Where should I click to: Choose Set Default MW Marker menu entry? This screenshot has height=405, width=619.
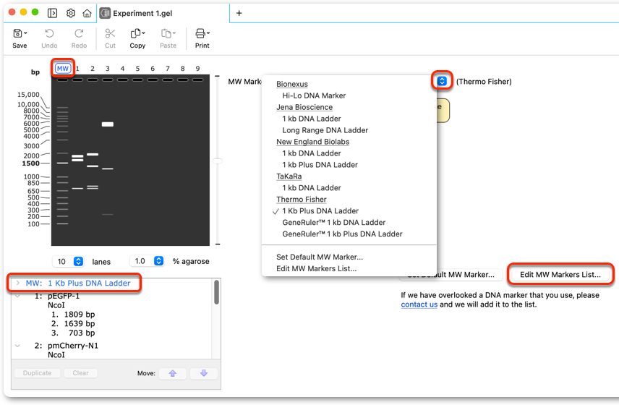(320, 257)
